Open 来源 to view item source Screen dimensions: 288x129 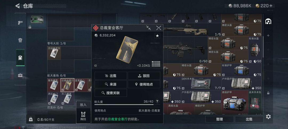tap(111, 84)
